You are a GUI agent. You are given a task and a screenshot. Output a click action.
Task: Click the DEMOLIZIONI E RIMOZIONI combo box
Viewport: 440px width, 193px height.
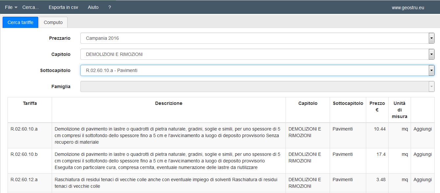pos(257,54)
